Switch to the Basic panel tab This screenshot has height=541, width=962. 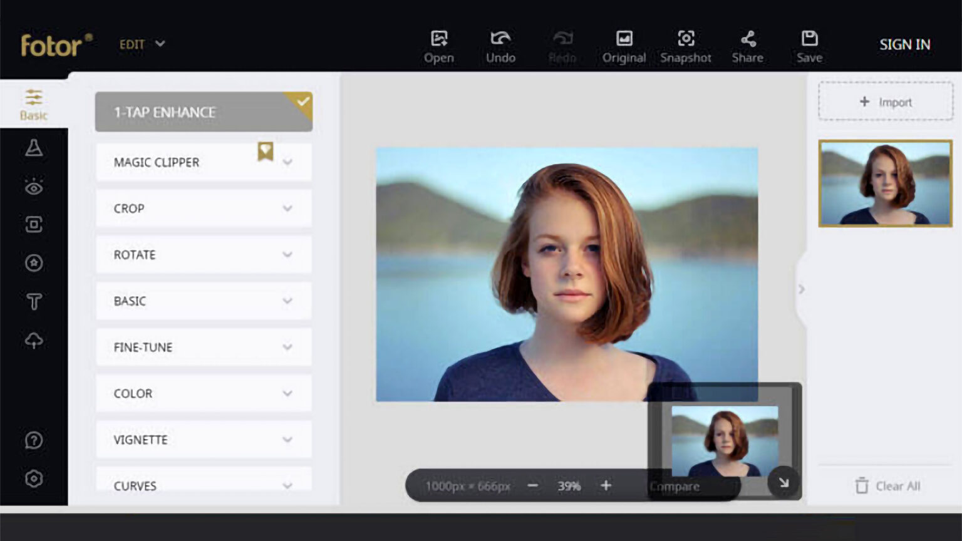(34, 104)
